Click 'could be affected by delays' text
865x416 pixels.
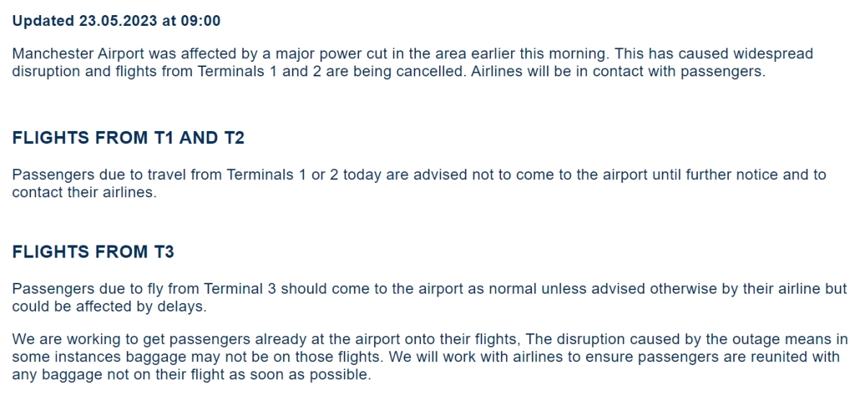tap(109, 307)
